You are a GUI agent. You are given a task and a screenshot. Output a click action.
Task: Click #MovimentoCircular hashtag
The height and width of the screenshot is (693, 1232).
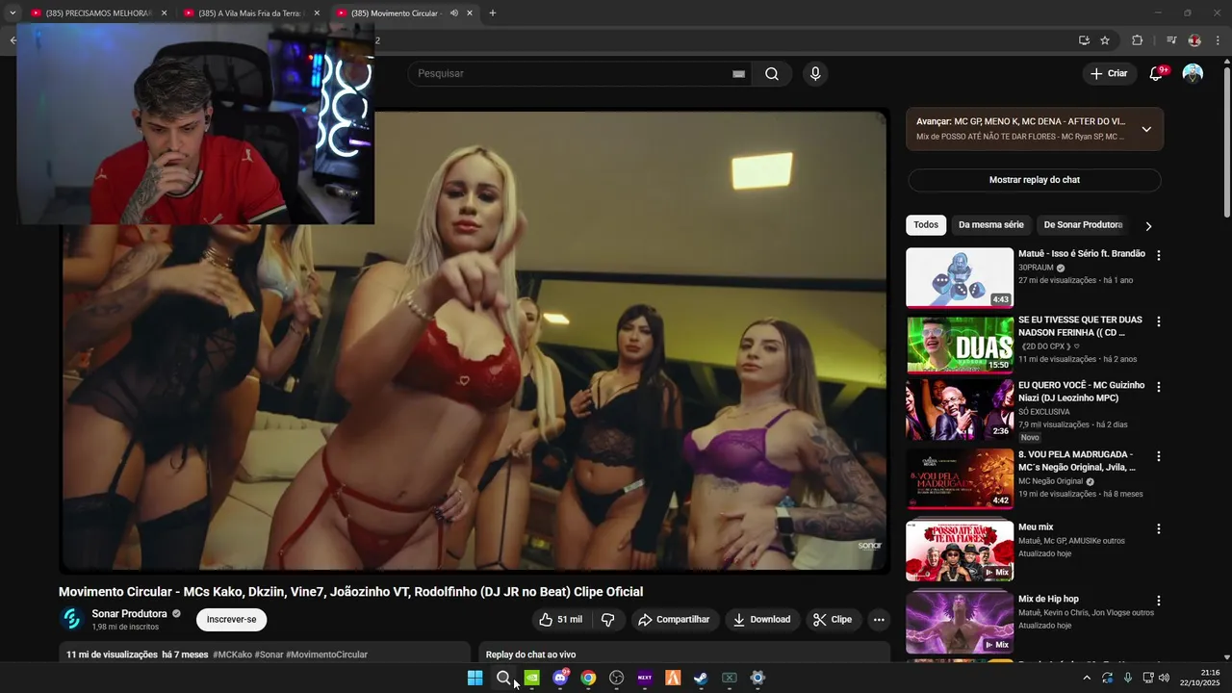tap(326, 654)
